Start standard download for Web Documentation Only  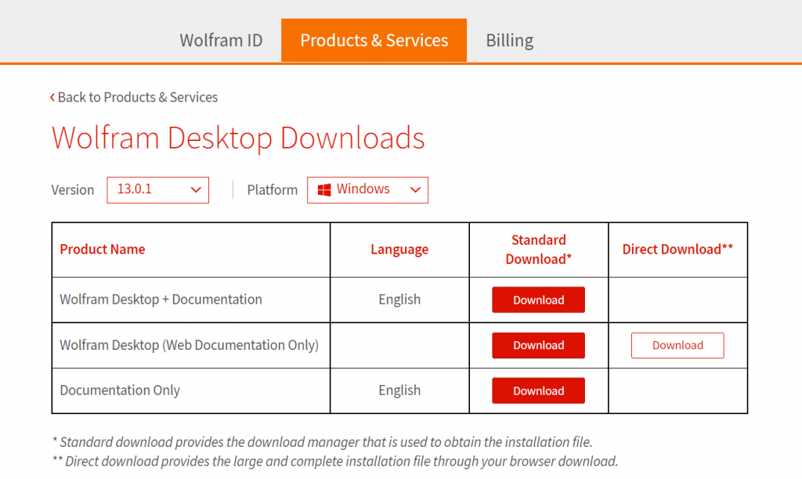(538, 345)
